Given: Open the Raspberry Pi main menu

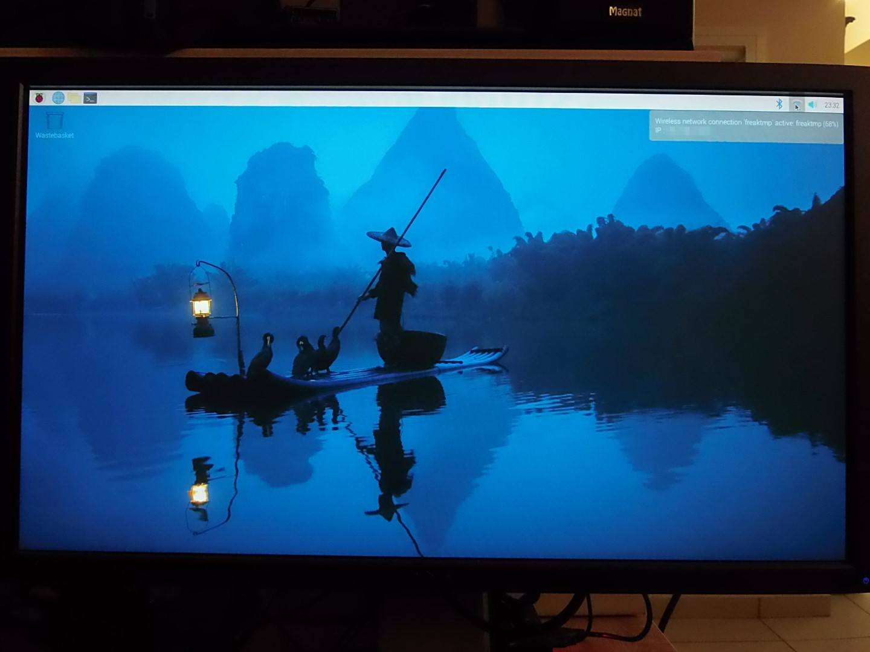Looking at the screenshot, I should (x=40, y=98).
